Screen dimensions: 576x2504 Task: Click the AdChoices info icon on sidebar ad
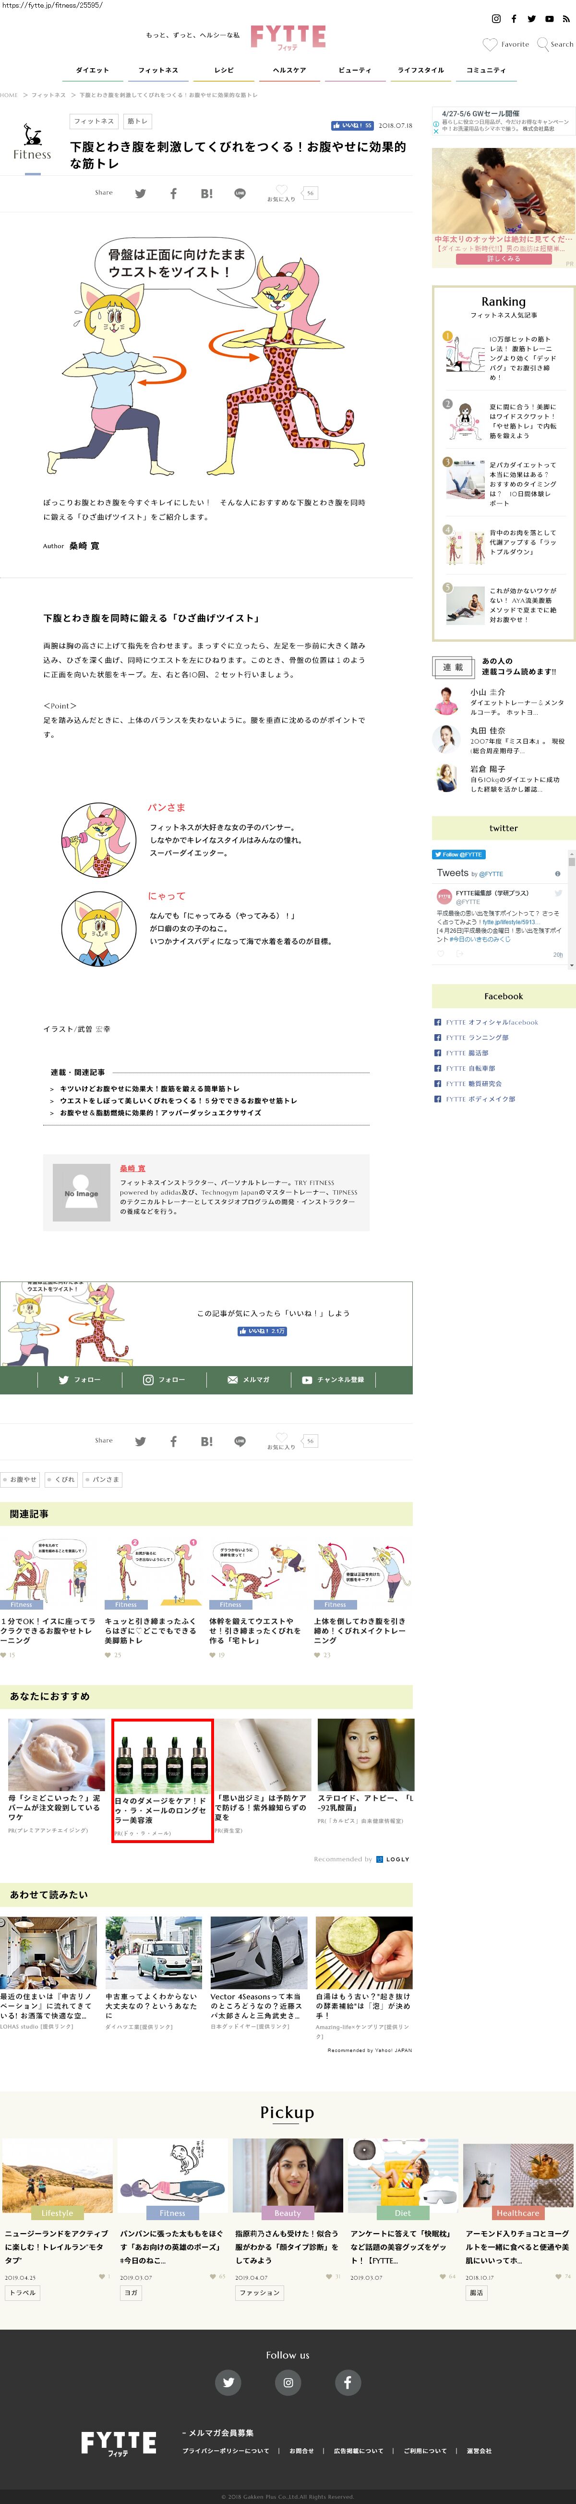click(436, 124)
